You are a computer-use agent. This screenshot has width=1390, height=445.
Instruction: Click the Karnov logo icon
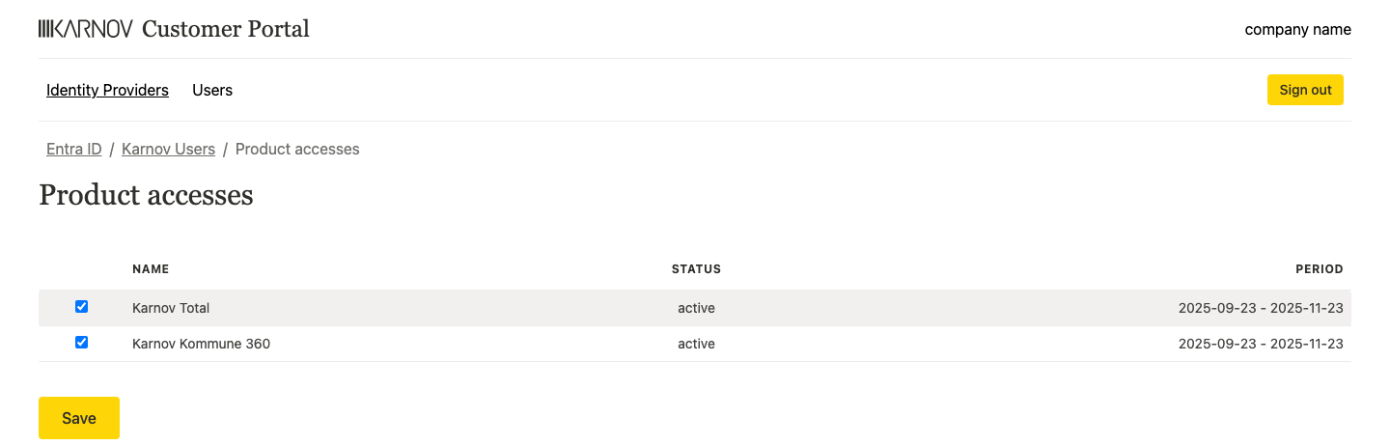pos(85,29)
